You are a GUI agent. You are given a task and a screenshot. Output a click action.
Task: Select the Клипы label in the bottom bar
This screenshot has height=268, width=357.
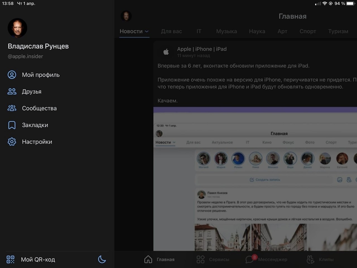[326, 260]
